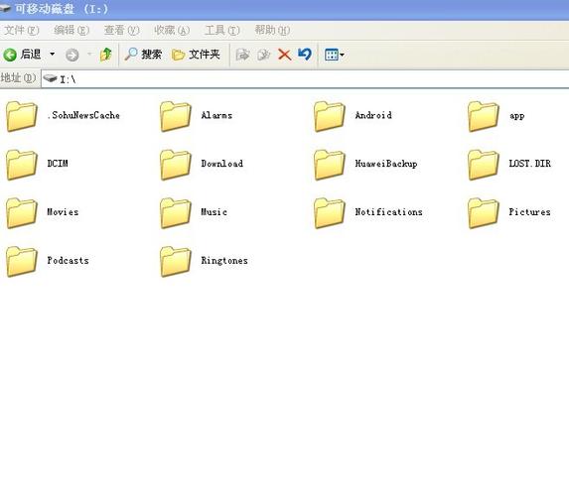Viewport: 569px width, 496px height.
Task: Select the .SohuNewsCache folder
Action: point(63,116)
